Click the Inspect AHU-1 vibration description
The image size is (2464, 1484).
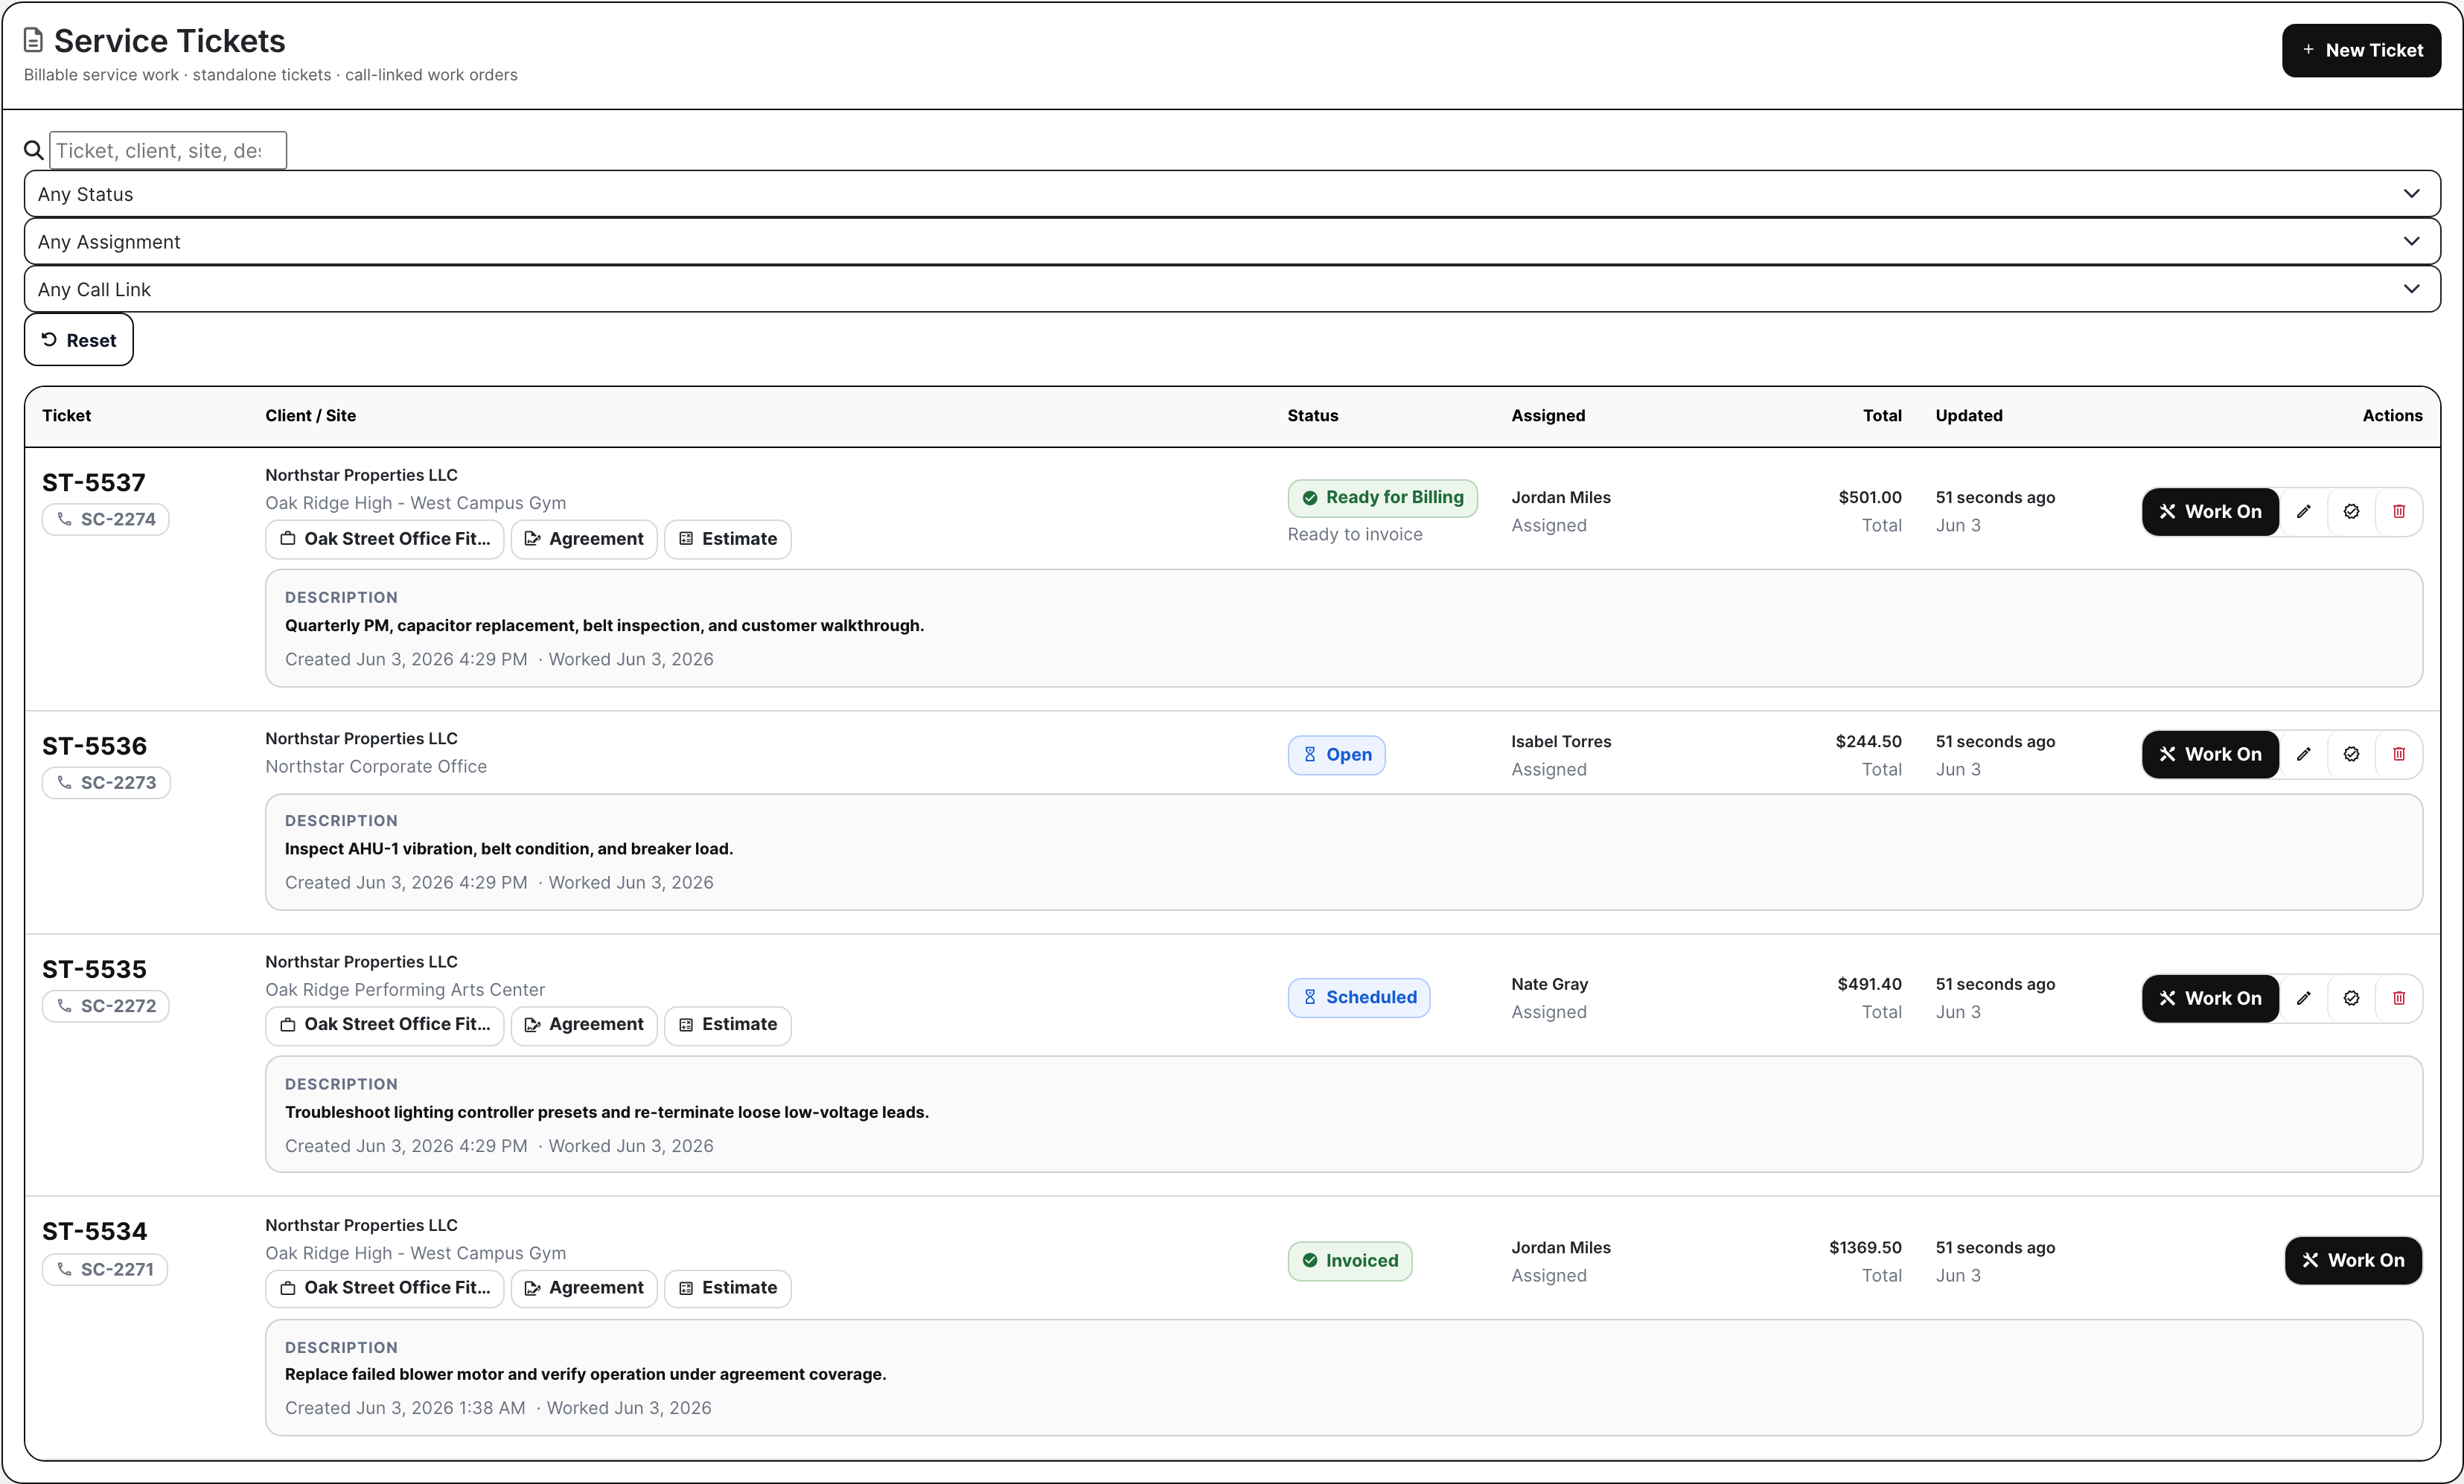pos(509,849)
